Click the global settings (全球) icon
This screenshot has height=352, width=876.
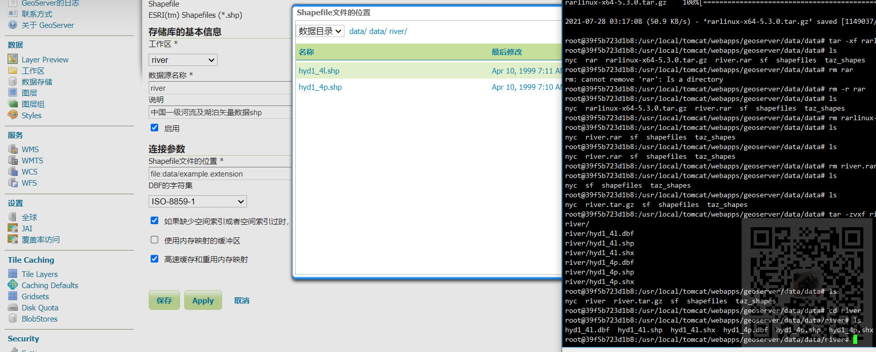click(x=13, y=217)
